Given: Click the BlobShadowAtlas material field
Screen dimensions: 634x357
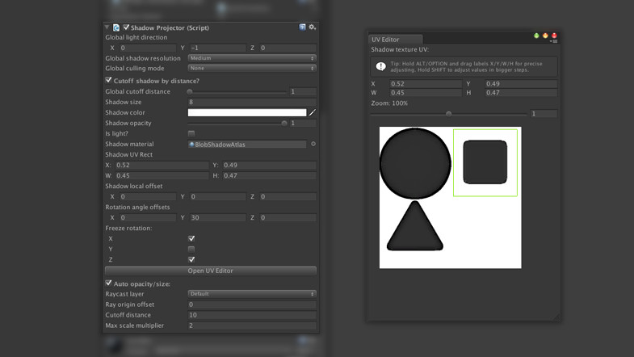Looking at the screenshot, I should [247, 145].
